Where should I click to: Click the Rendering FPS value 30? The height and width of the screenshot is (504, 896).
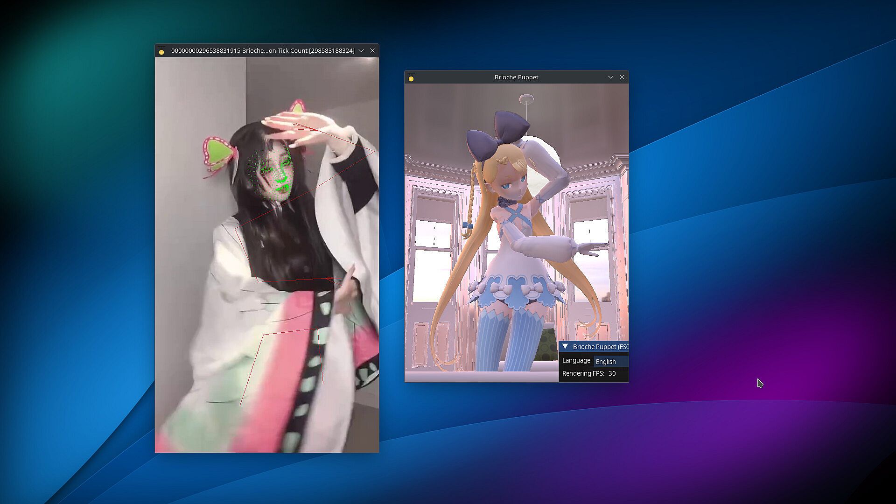[612, 374]
